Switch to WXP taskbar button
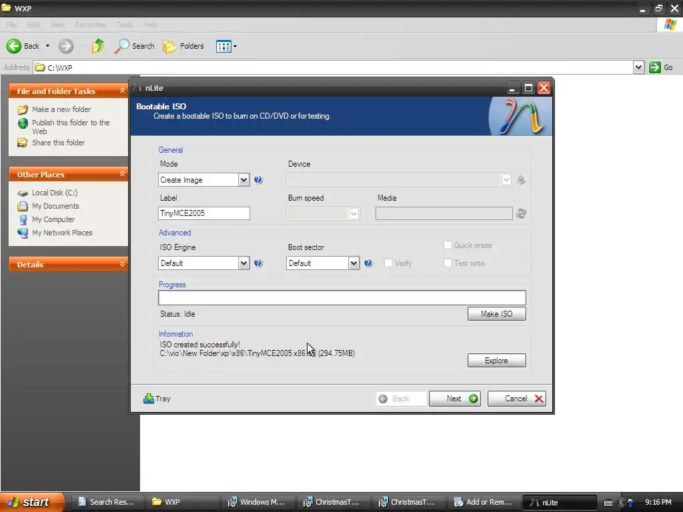The image size is (683, 512). click(x=183, y=502)
